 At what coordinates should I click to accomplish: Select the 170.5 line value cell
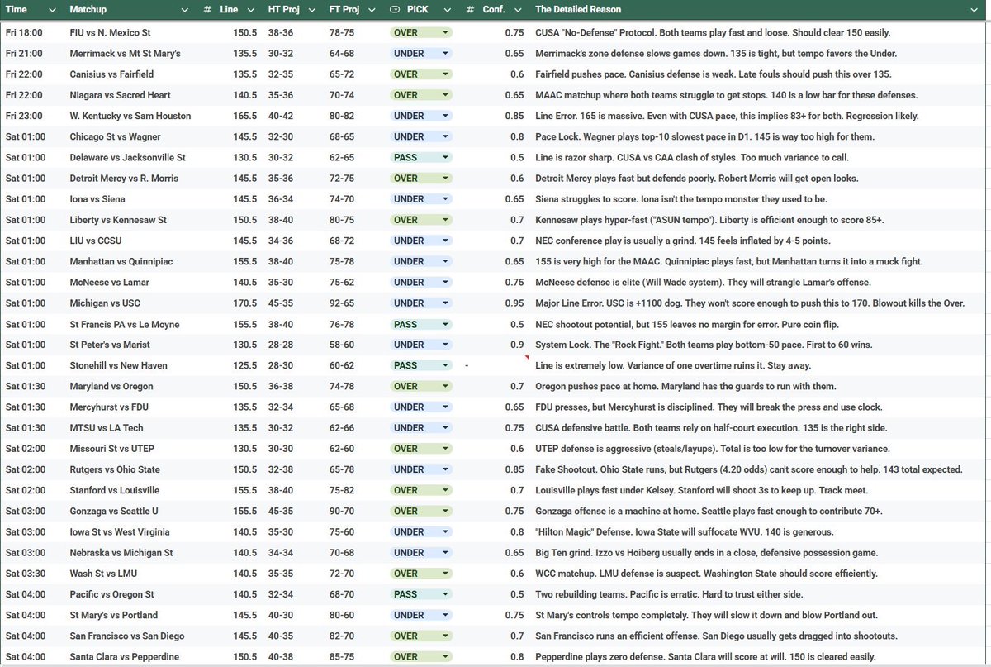coord(232,303)
